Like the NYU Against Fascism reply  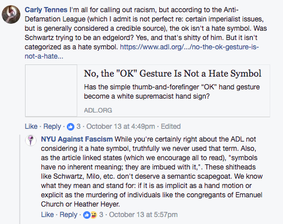(47, 215)
